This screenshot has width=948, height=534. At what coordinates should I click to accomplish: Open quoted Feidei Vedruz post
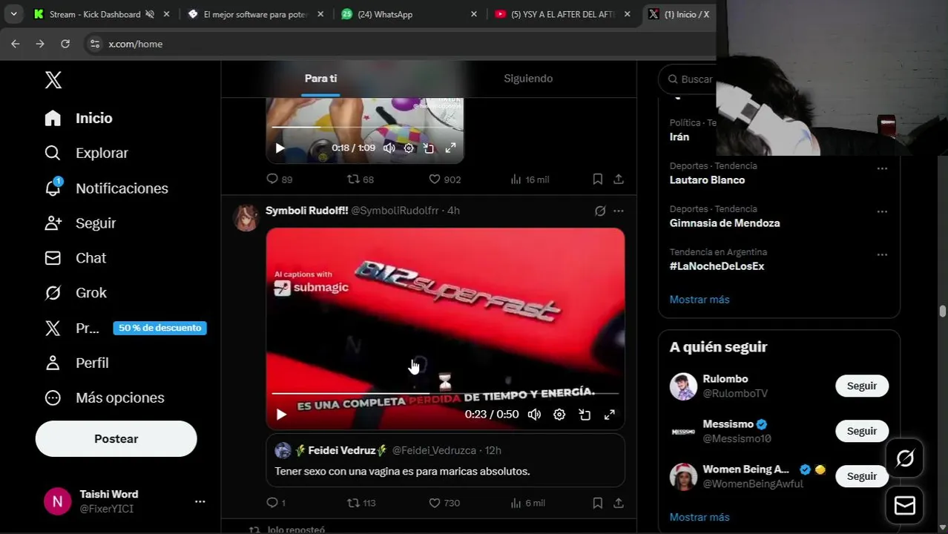tap(445, 461)
